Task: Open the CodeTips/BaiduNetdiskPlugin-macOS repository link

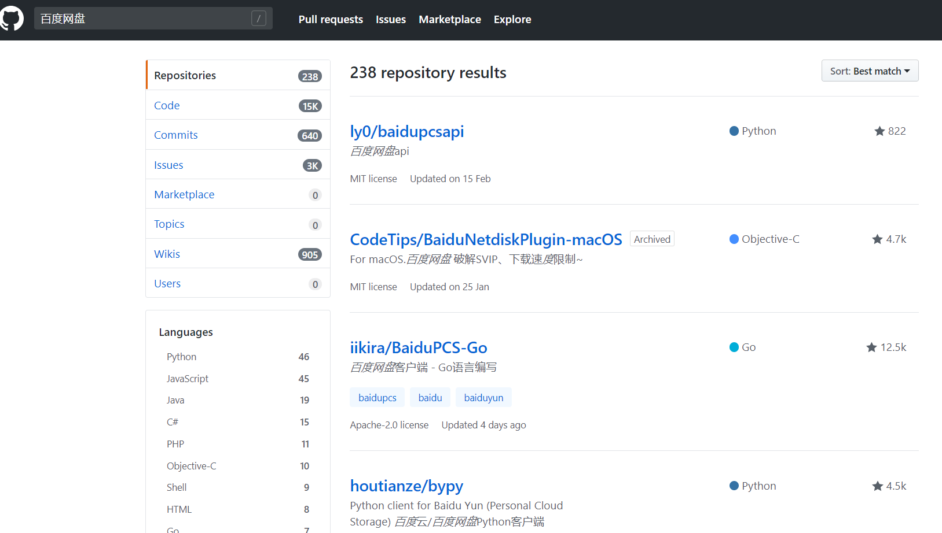Action: pyautogui.click(x=486, y=239)
